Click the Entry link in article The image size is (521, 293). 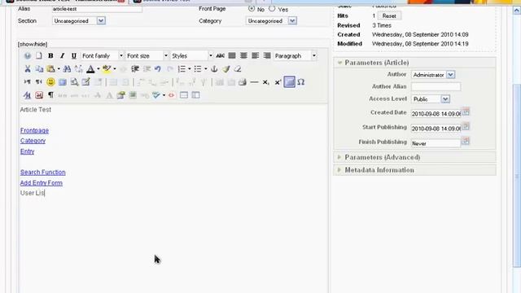pos(27,151)
